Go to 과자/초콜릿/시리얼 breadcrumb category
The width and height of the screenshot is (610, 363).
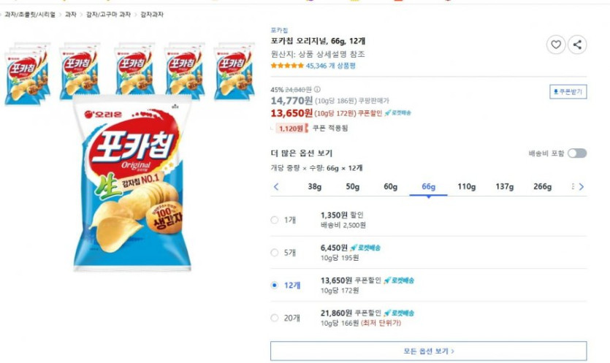coord(30,14)
